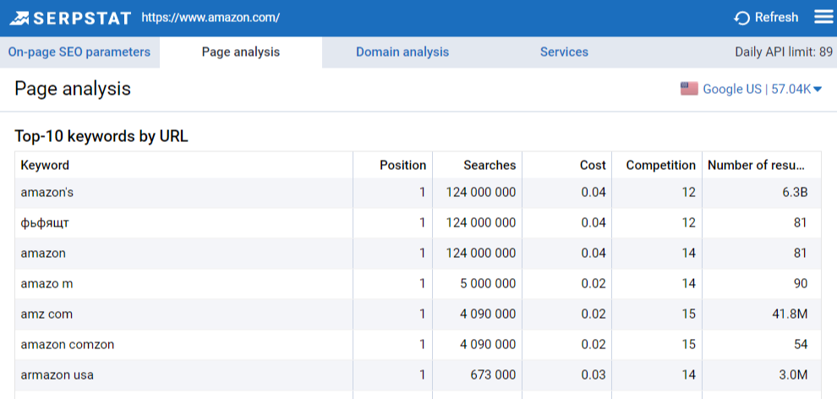Switch to On-page SEO parameters tab
This screenshot has height=399, width=837.
point(79,52)
